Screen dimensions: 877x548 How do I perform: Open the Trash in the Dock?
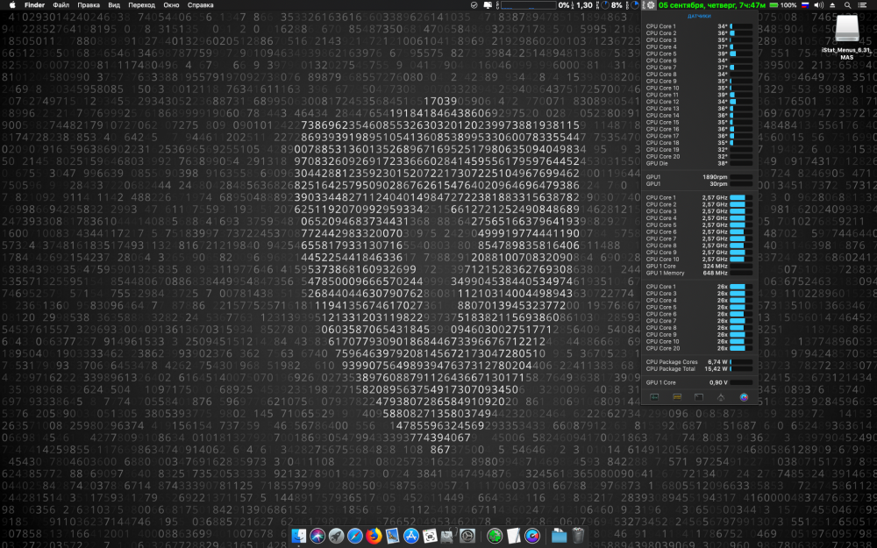click(x=578, y=536)
